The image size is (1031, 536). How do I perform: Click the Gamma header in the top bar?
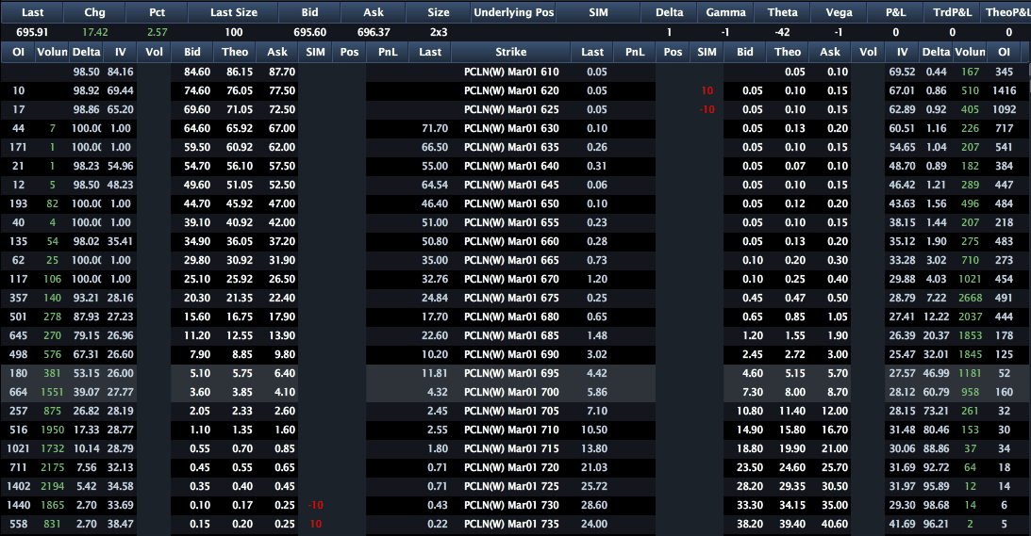[x=725, y=12]
